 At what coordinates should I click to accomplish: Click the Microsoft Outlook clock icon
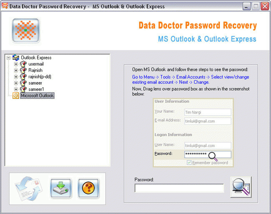click(16, 96)
